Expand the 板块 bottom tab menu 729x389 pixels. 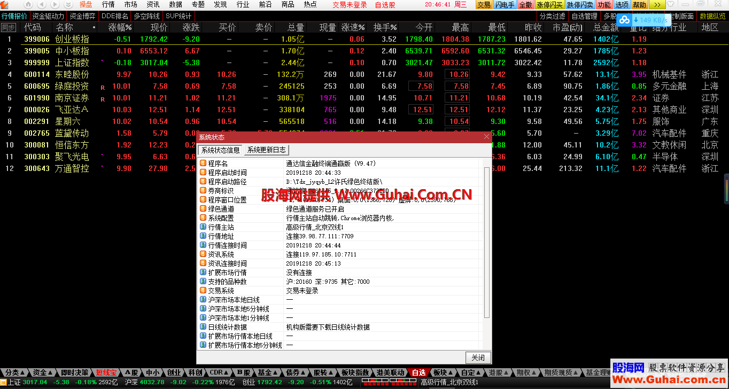pos(443,372)
